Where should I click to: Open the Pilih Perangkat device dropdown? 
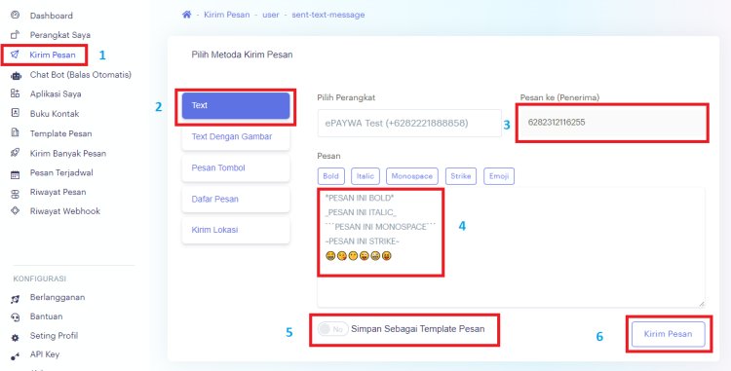tap(409, 124)
